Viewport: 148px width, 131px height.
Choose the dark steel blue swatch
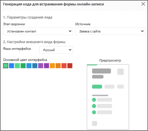pos(35,66)
